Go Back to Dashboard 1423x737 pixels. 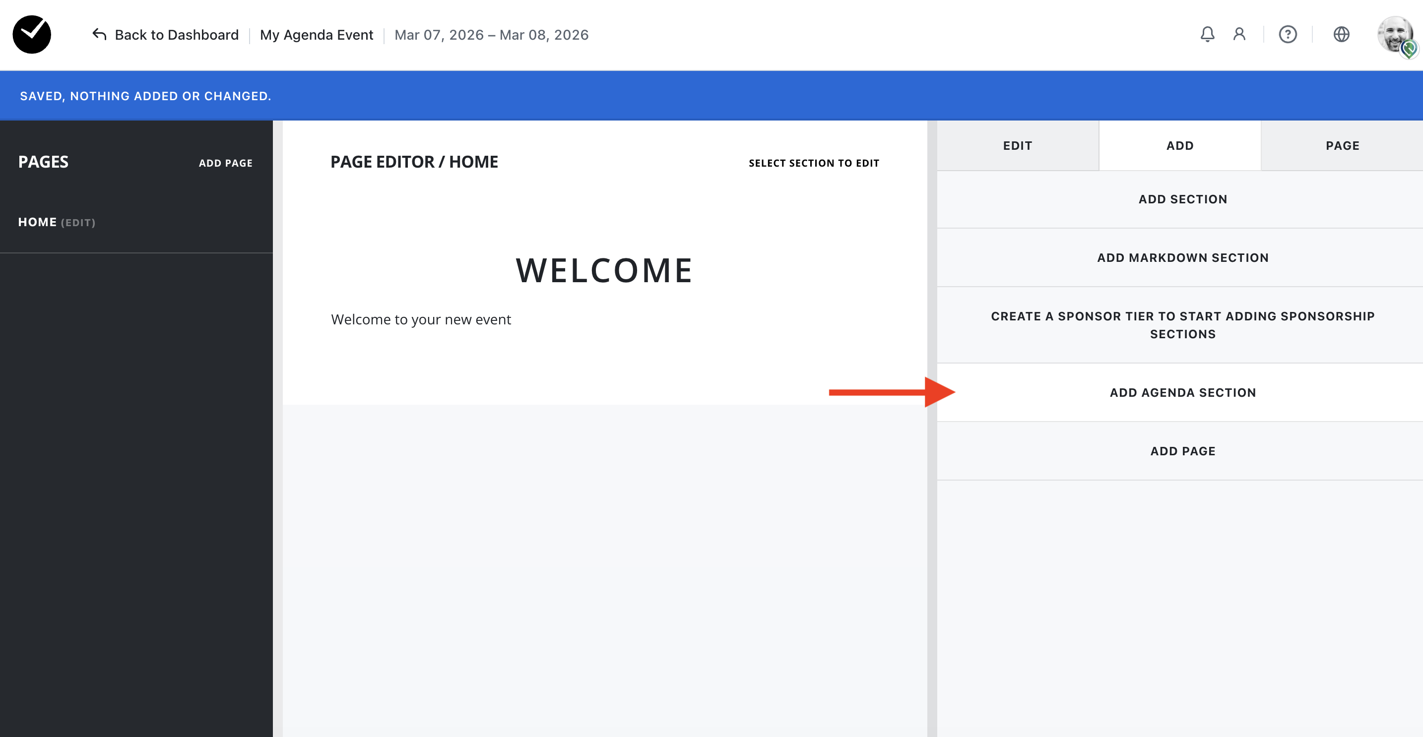(176, 35)
